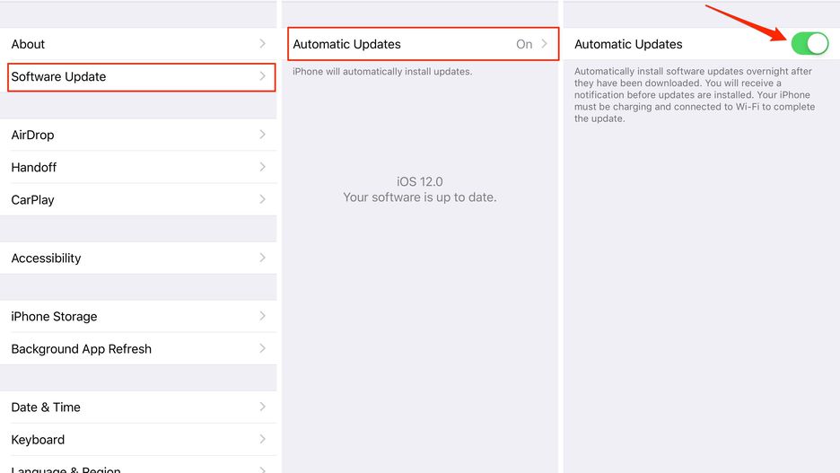This screenshot has height=473, width=840.
Task: Tap chevron on the Handoff row
Action: pyautogui.click(x=262, y=167)
